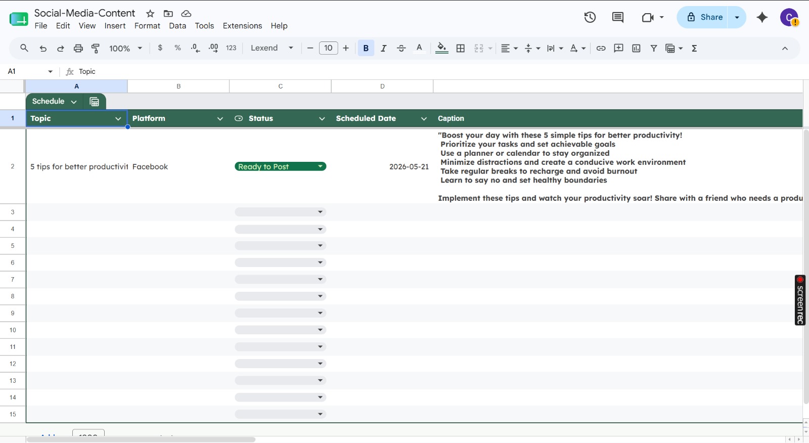Open fill color picker
809x443 pixels.
[442, 48]
